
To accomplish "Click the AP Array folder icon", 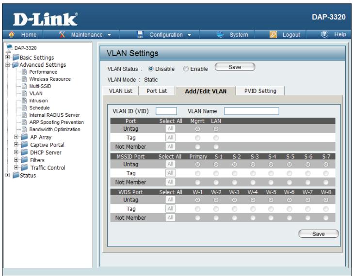I will [x=25, y=137].
